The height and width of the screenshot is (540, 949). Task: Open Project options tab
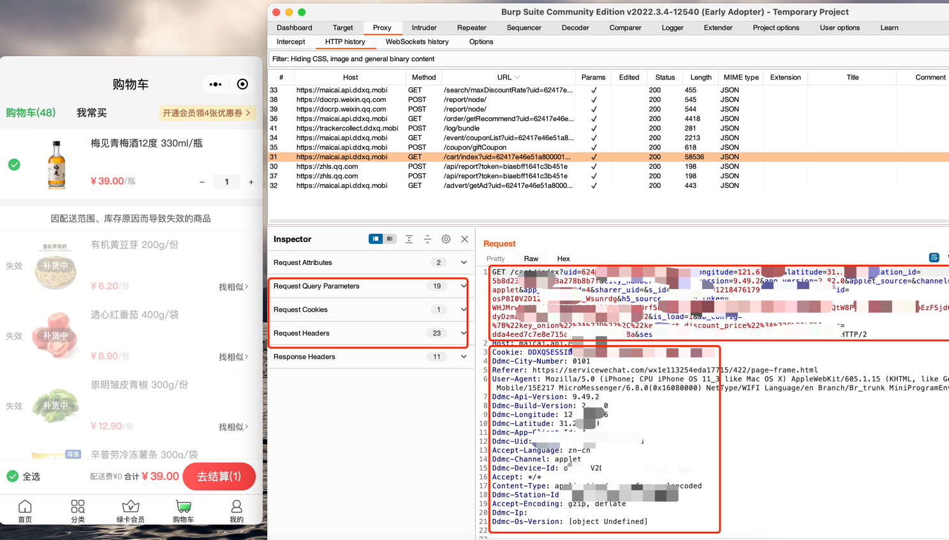point(776,28)
